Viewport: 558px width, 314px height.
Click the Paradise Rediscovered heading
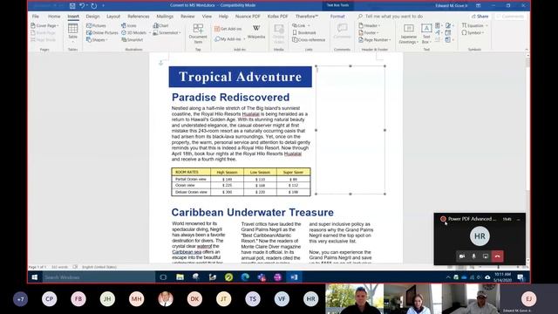(230, 97)
